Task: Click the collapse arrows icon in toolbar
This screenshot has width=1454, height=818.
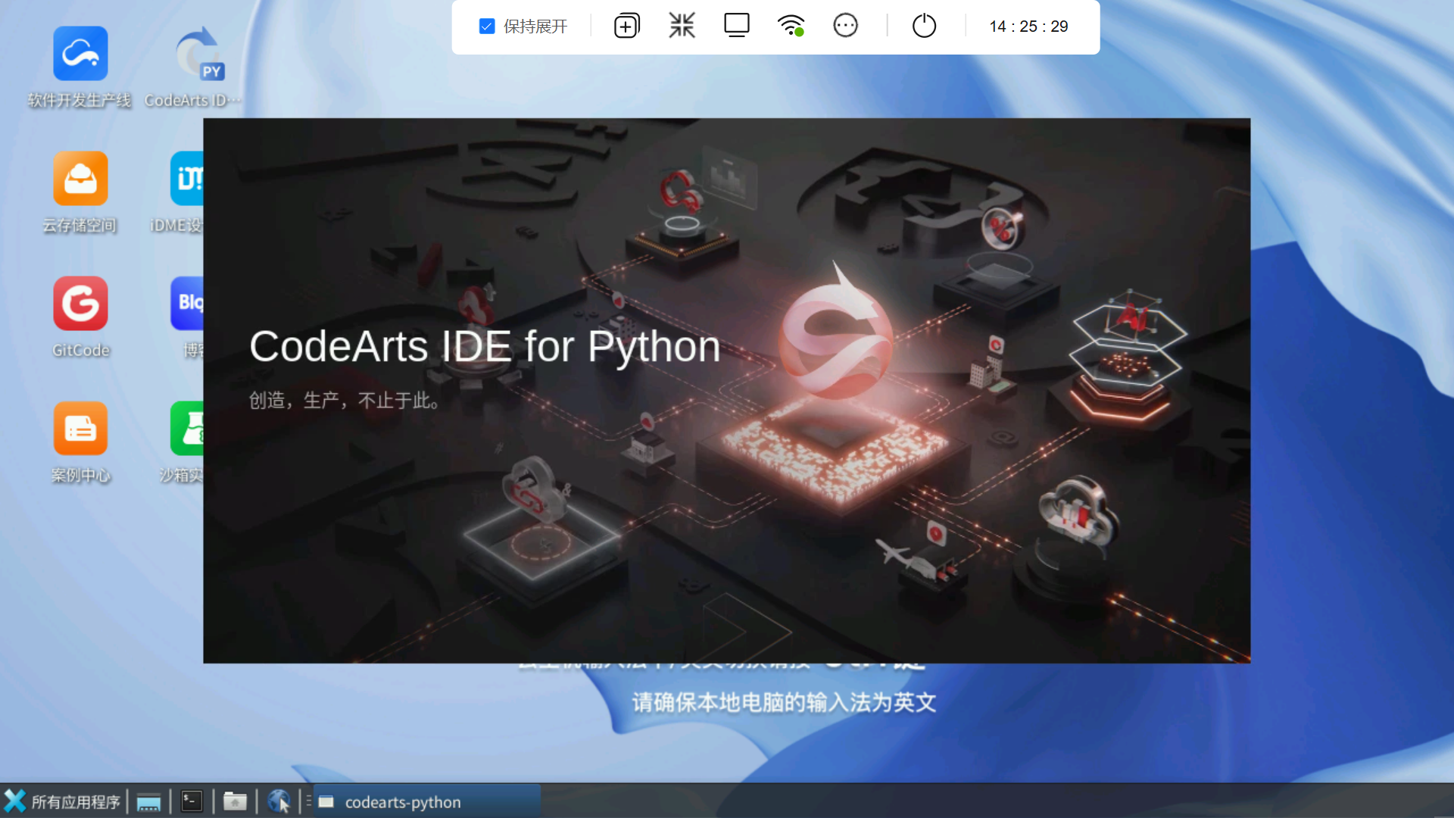Action: pos(682,27)
